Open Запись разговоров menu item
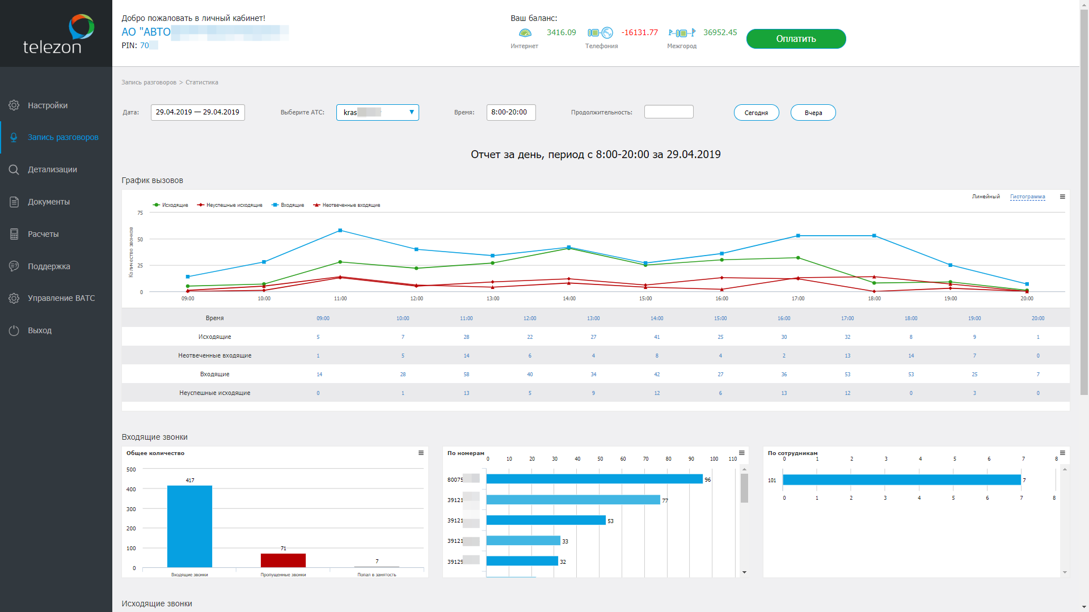This screenshot has height=612, width=1089. tap(63, 137)
